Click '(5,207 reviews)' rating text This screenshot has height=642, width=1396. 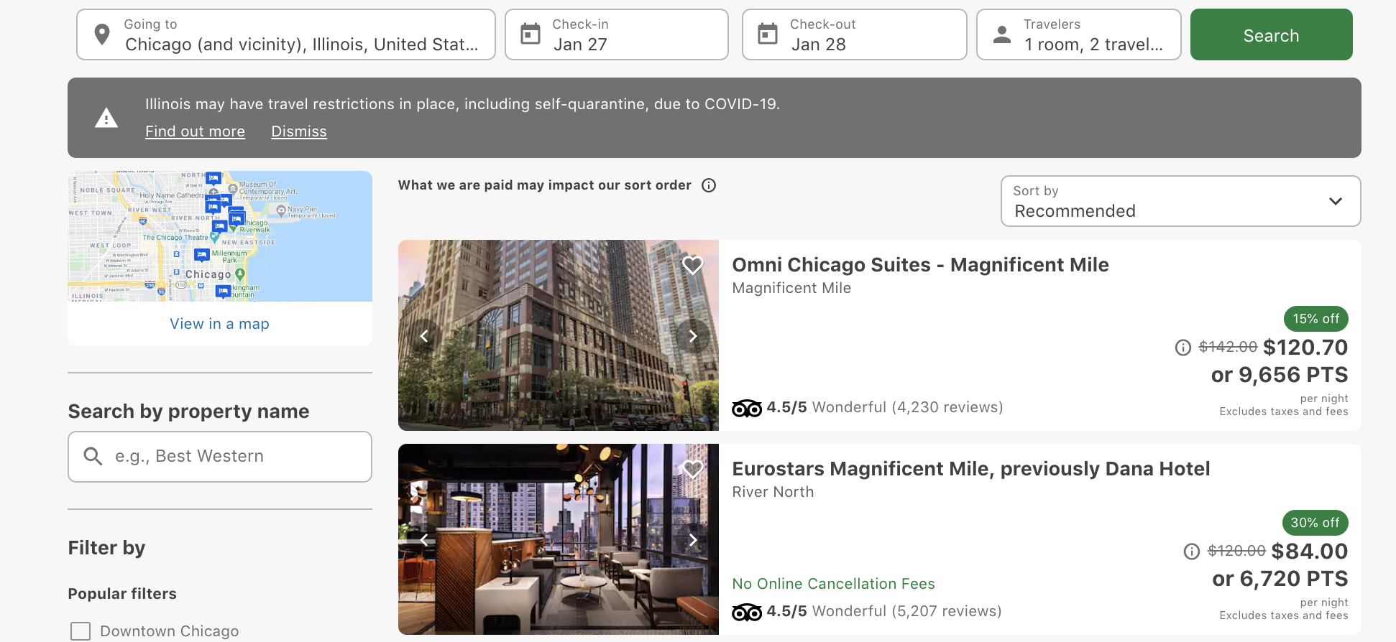(x=947, y=611)
